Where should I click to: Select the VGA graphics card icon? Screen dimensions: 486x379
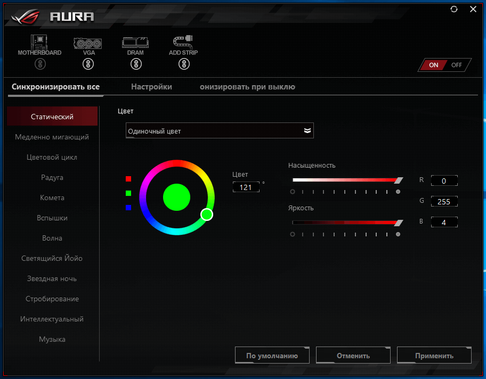click(88, 43)
